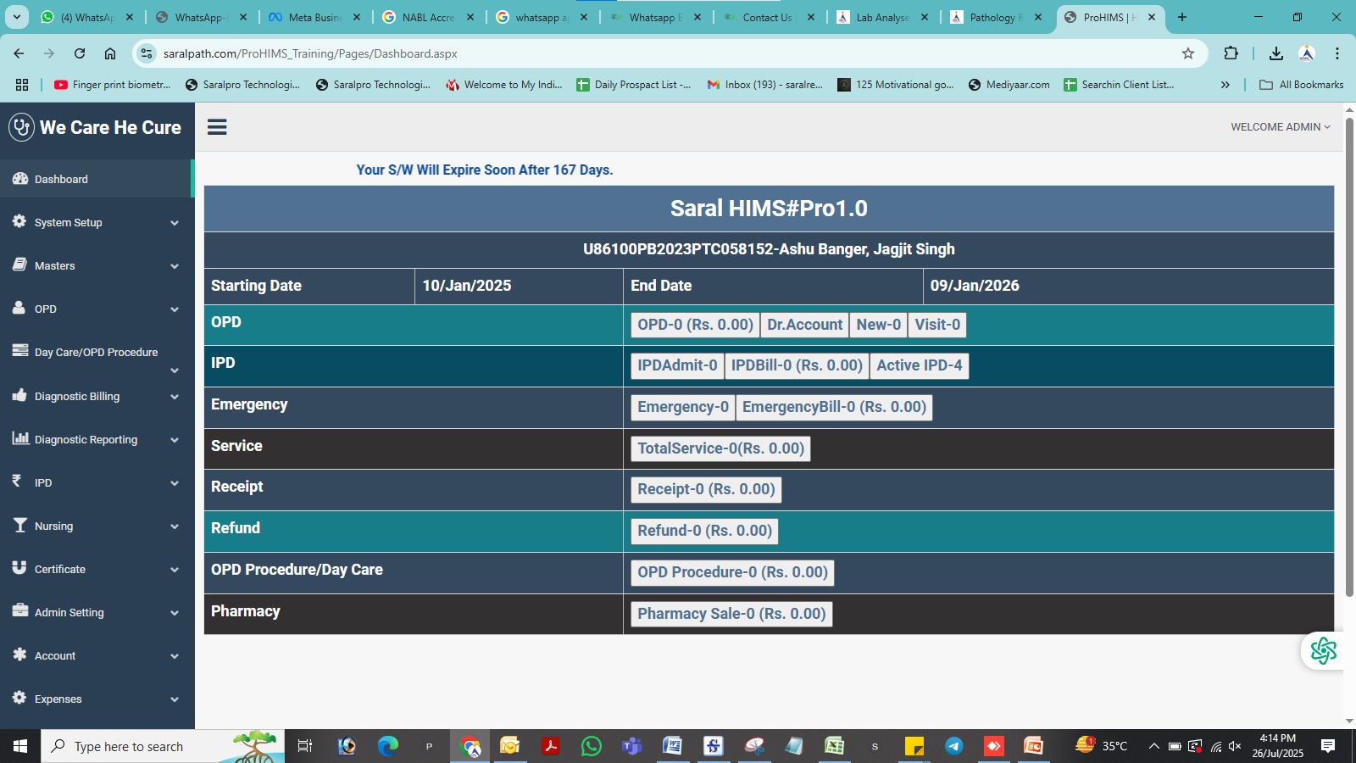
Task: Open Excel from the taskbar
Action: [x=835, y=746]
